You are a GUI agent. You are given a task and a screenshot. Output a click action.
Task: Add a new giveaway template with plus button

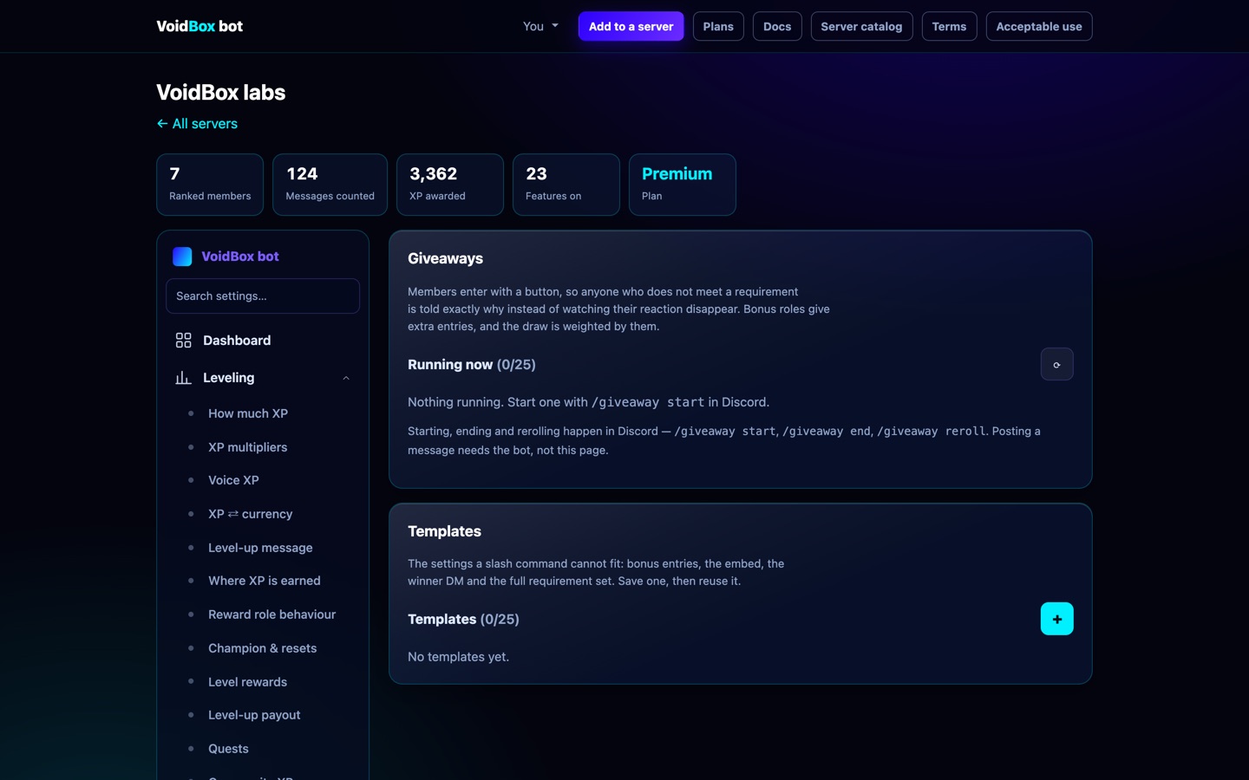point(1056,619)
